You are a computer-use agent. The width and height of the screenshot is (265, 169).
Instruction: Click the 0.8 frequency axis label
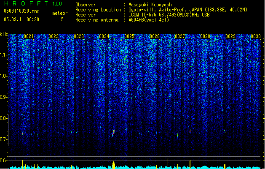coord(3,118)
